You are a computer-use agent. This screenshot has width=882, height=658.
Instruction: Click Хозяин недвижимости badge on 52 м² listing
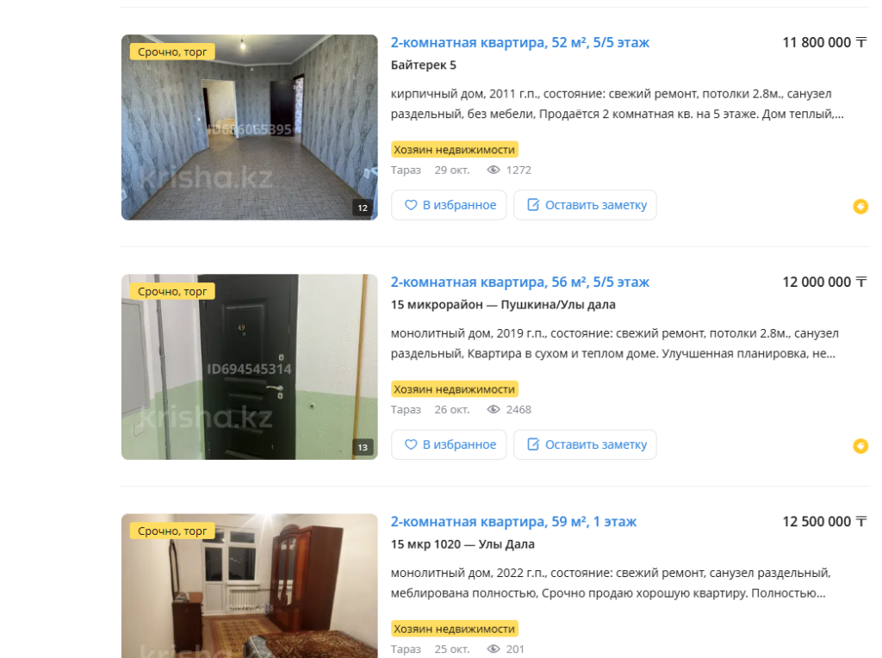pos(455,150)
